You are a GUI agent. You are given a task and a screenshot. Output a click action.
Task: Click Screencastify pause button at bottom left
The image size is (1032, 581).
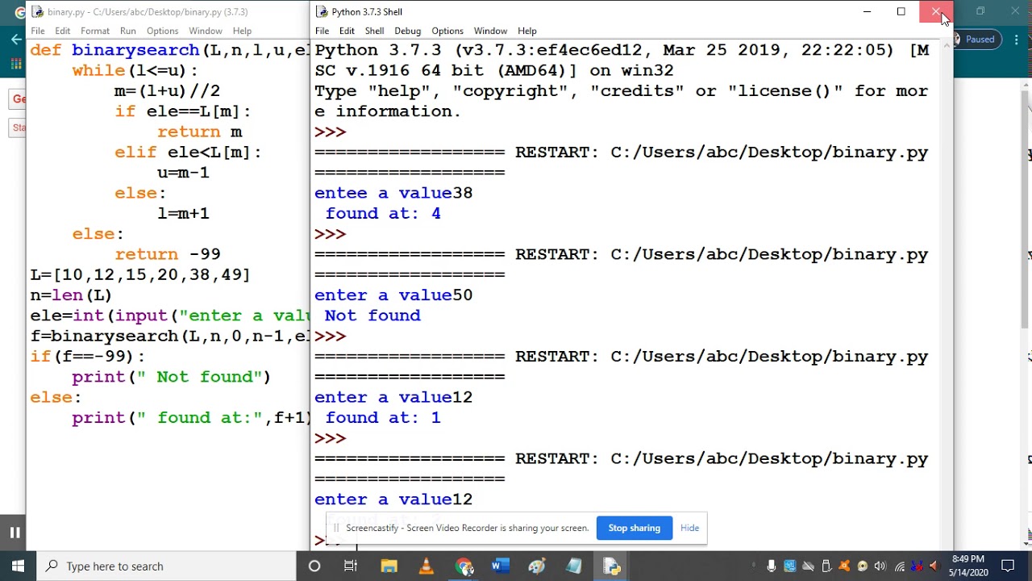(15, 532)
